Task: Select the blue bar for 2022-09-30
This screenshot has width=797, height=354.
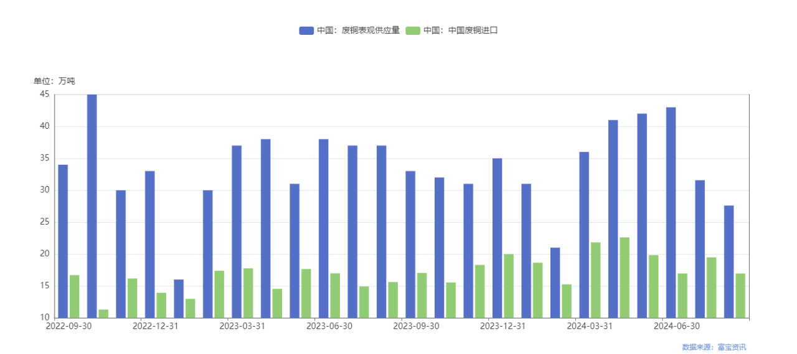Action: (x=63, y=241)
